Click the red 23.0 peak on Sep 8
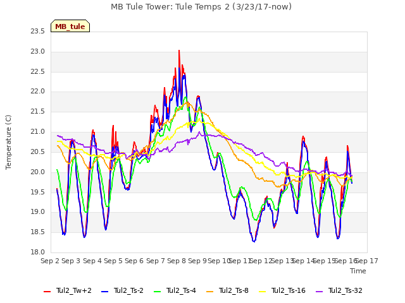This screenshot has width=405, height=303. point(179,50)
